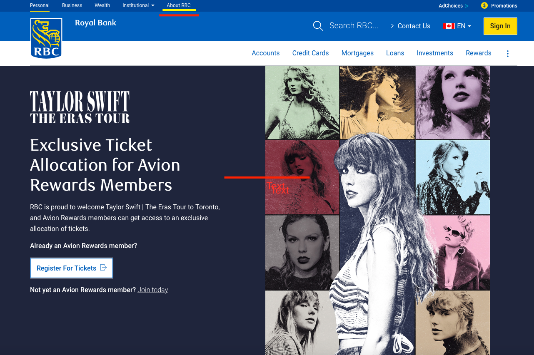Image resolution: width=534 pixels, height=355 pixels.
Task: Click the Taylor Swift Eras Tour collage image
Action: pos(378,210)
